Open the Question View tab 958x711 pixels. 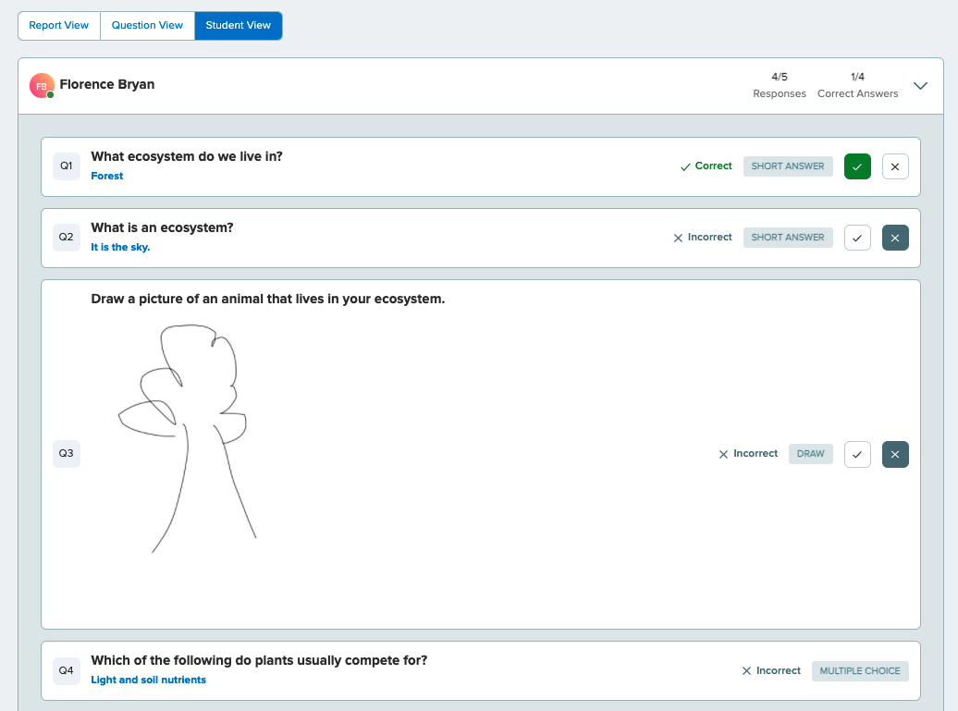tap(147, 25)
